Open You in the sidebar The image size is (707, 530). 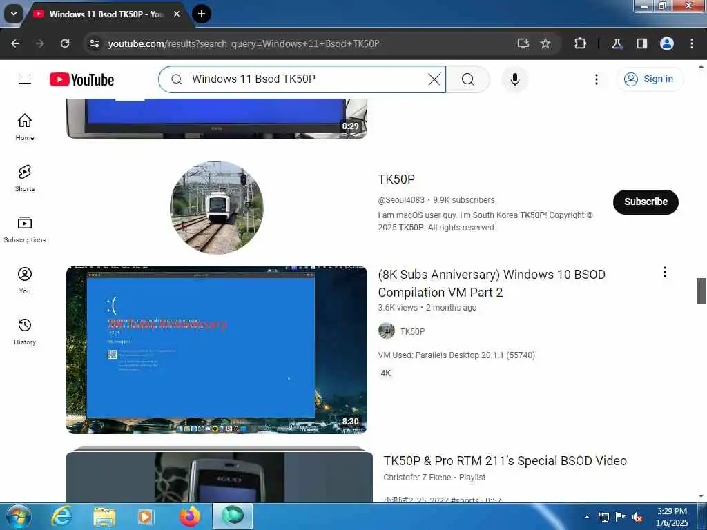click(x=25, y=280)
